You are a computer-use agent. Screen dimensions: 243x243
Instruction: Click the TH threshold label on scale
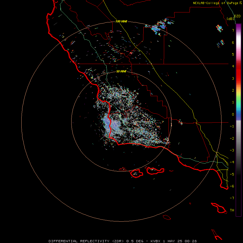click(232, 210)
